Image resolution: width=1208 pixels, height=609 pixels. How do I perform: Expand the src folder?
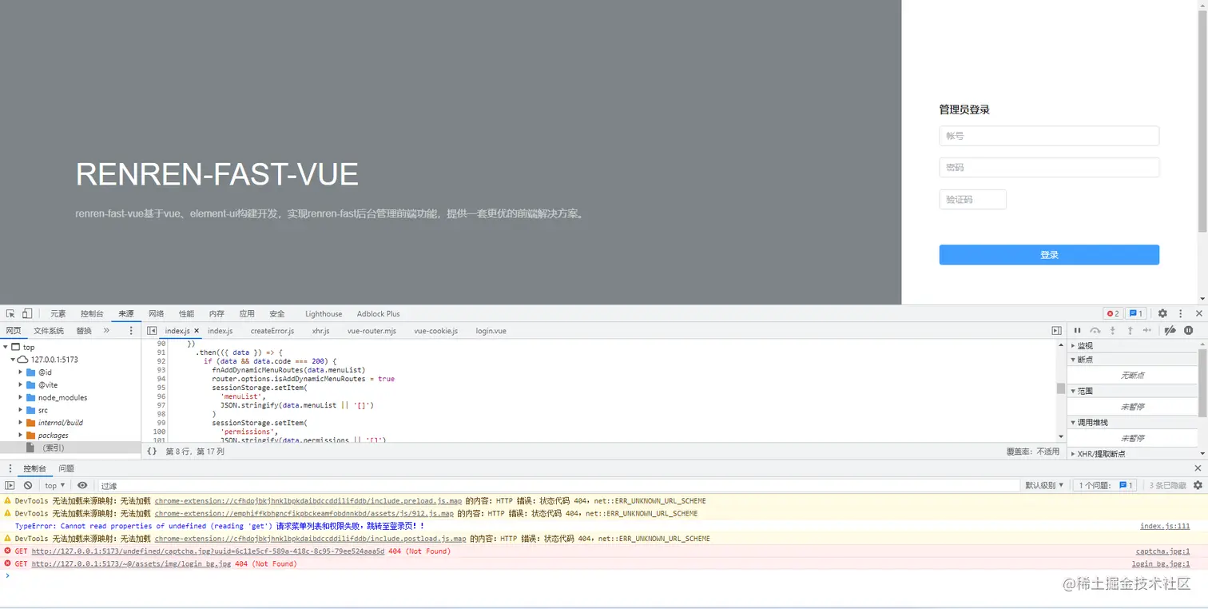point(21,410)
